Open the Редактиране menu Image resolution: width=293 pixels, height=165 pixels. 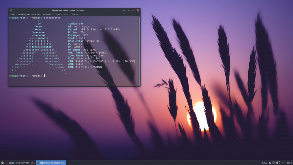click(x=23, y=14)
